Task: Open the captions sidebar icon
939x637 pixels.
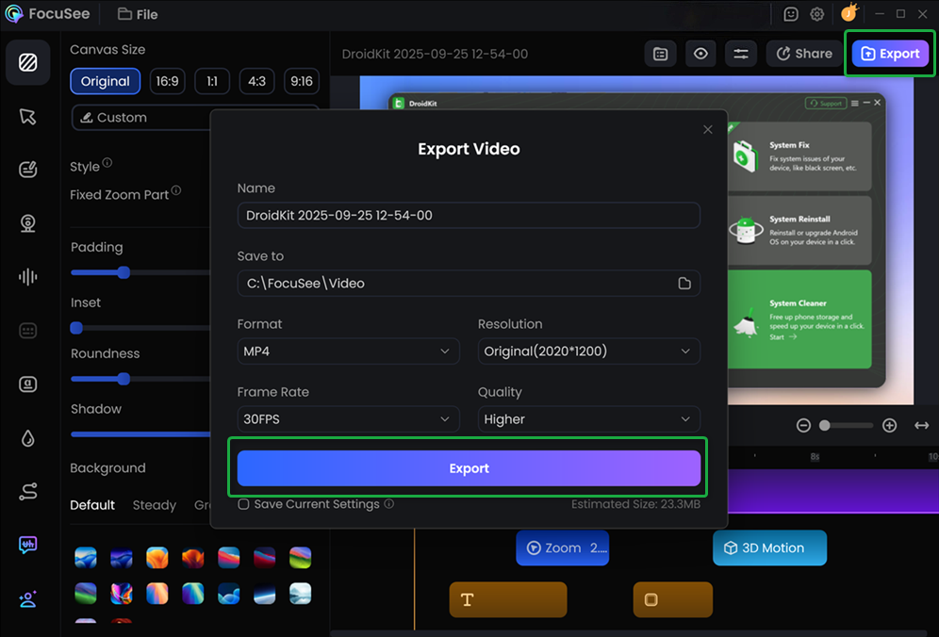Action: (27, 331)
